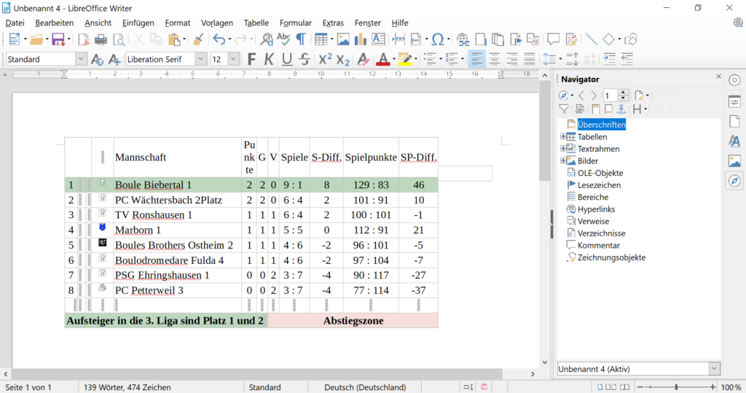This screenshot has width=746, height=393.
Task: Open Find and Replace icon
Action: click(x=267, y=39)
